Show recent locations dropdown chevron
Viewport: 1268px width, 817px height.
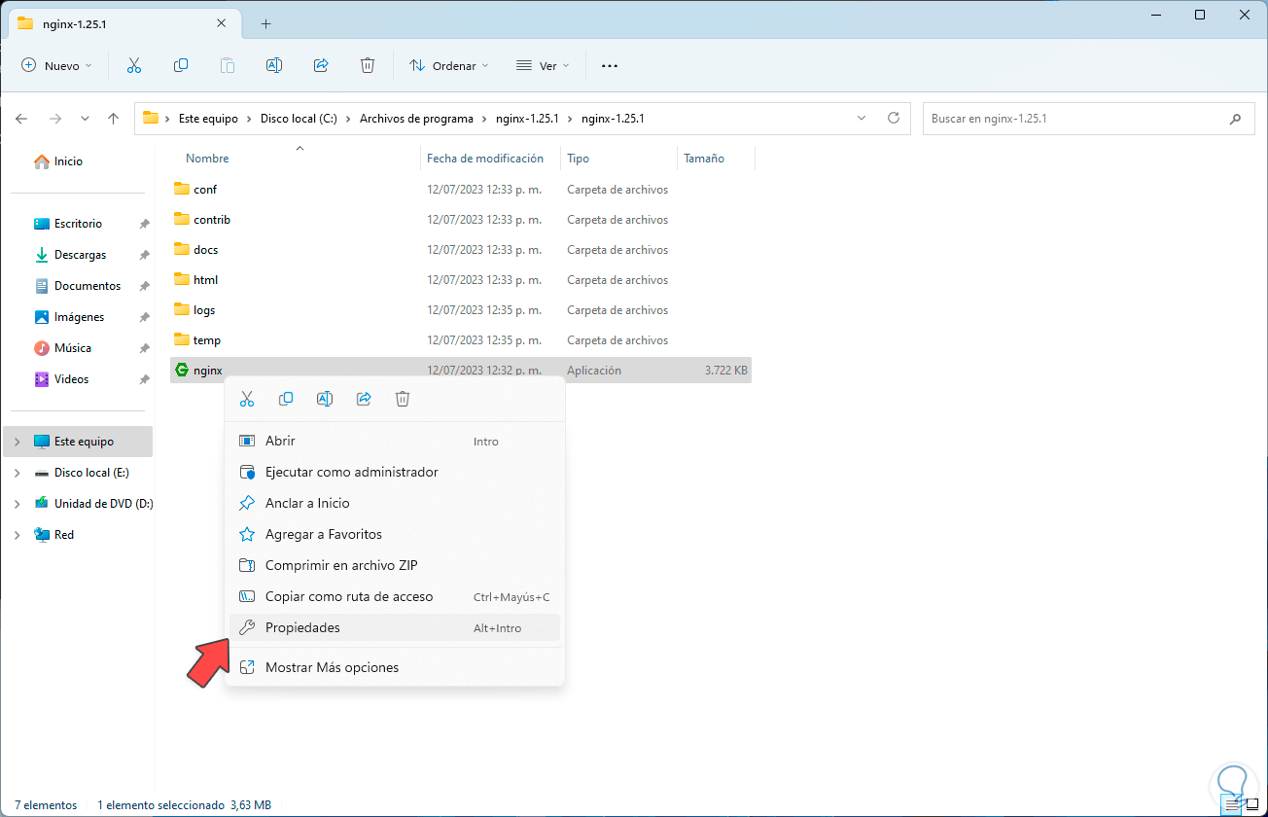click(85, 119)
